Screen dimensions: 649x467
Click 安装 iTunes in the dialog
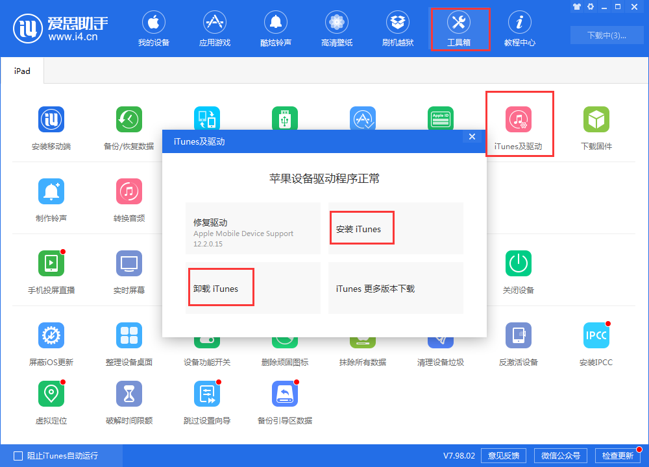[x=396, y=228]
